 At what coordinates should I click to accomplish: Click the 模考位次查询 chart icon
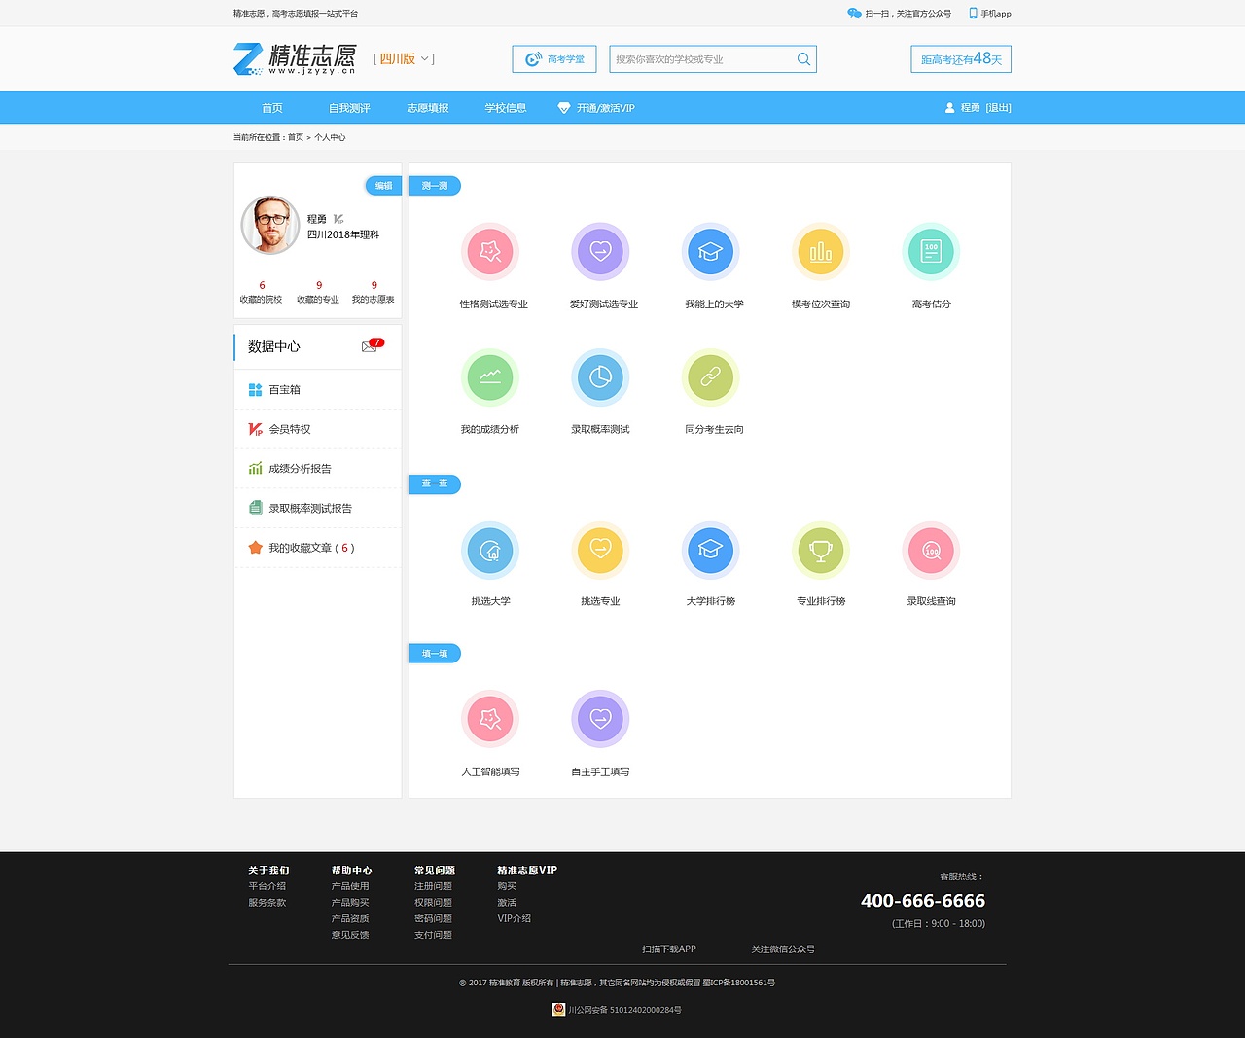click(x=821, y=251)
